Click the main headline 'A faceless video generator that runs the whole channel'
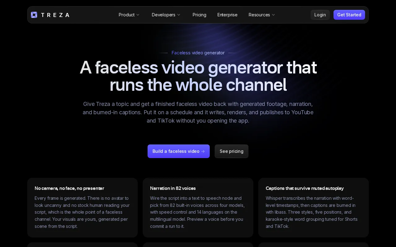This screenshot has height=247, width=396. 198,76
